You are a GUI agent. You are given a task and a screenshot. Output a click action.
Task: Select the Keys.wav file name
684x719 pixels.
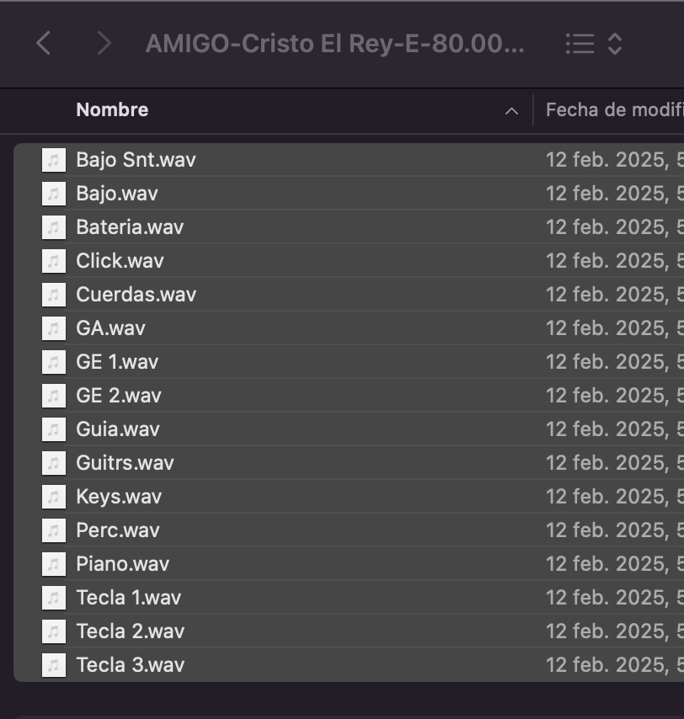pos(119,497)
